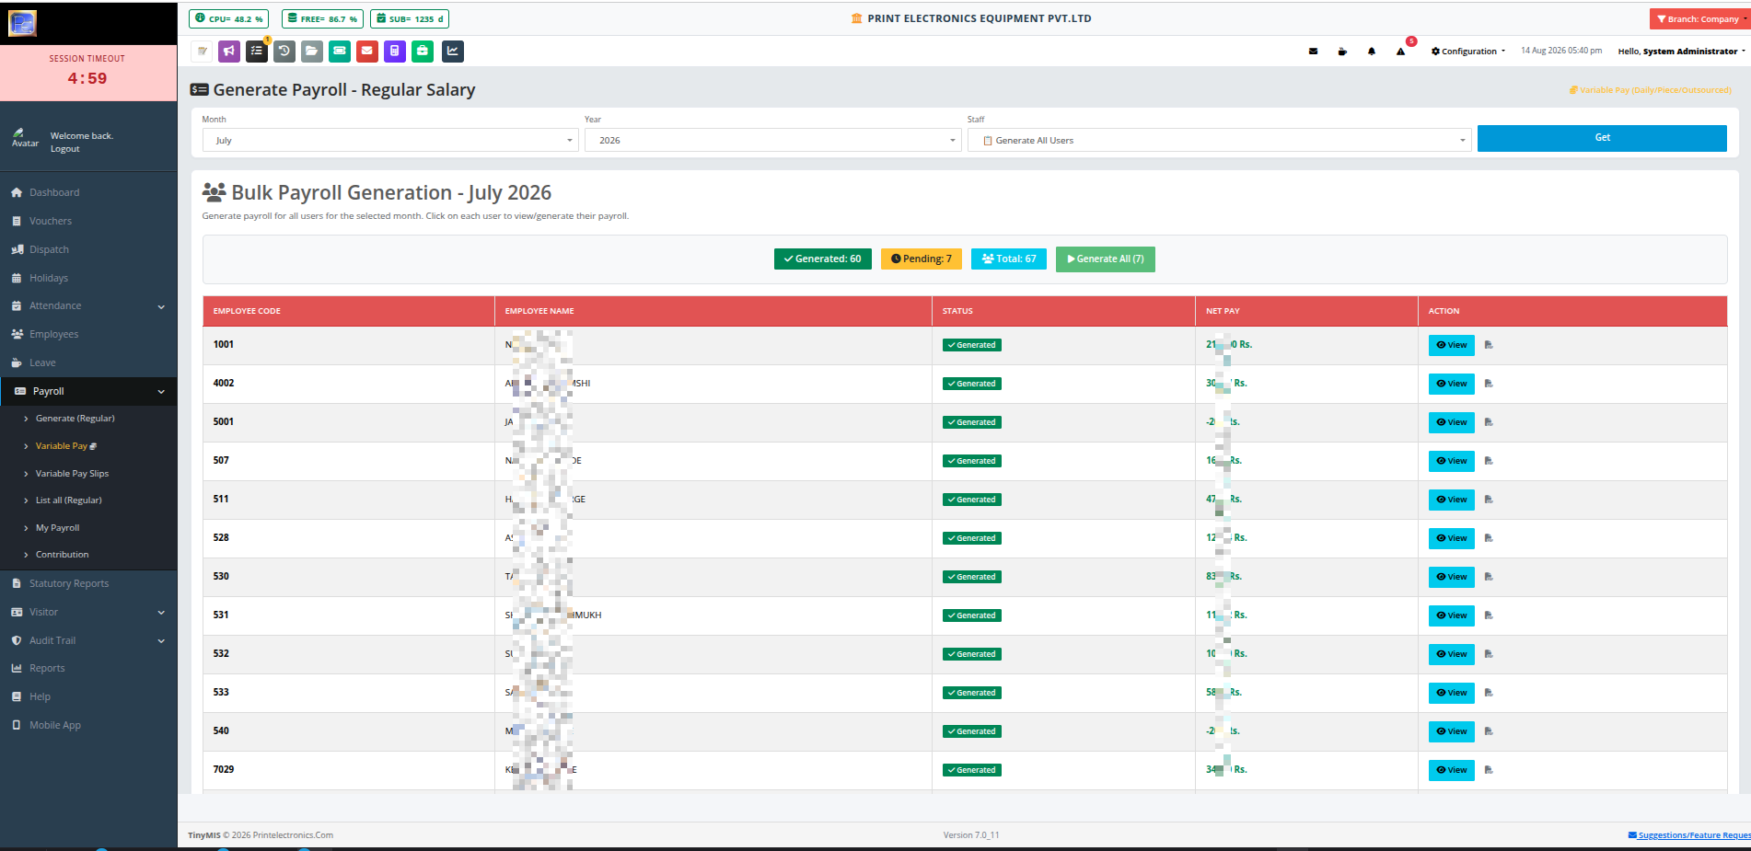This screenshot has height=851, width=1751.
Task: Click the Pending: 7 badge
Action: click(x=921, y=259)
